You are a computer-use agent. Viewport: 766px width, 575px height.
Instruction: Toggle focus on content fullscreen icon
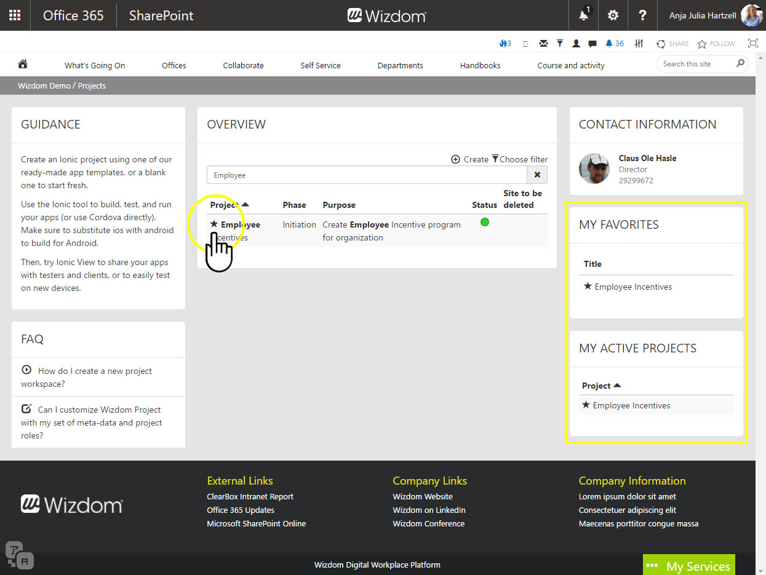pos(753,43)
